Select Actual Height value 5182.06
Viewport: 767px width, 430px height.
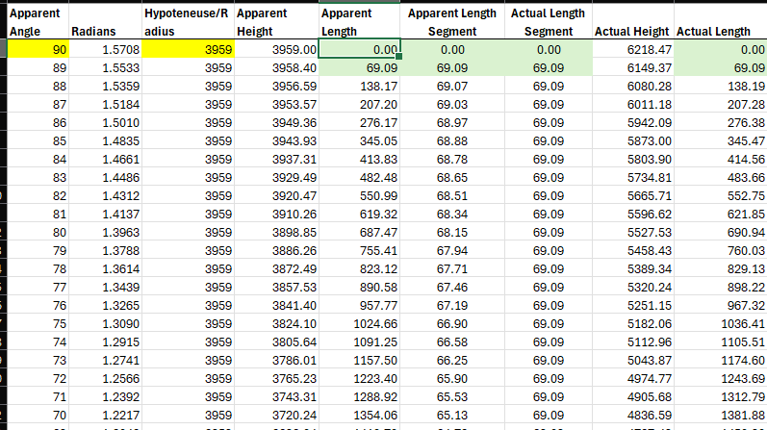633,323
